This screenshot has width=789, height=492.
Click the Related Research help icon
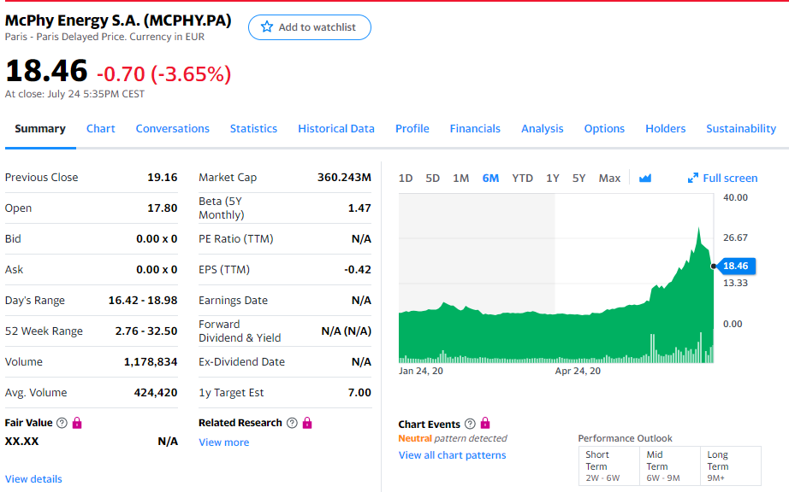293,423
